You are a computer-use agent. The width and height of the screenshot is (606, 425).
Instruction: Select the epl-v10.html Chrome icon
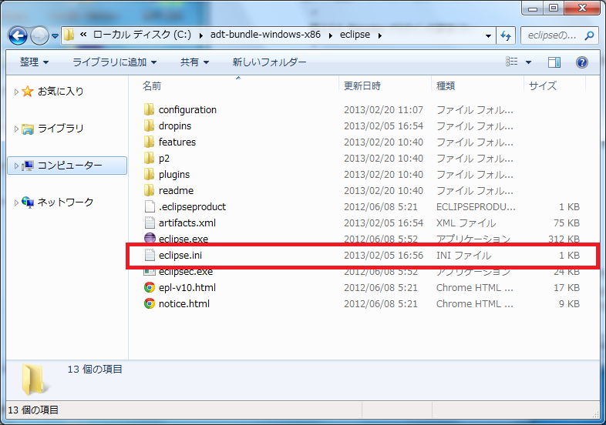coord(150,288)
